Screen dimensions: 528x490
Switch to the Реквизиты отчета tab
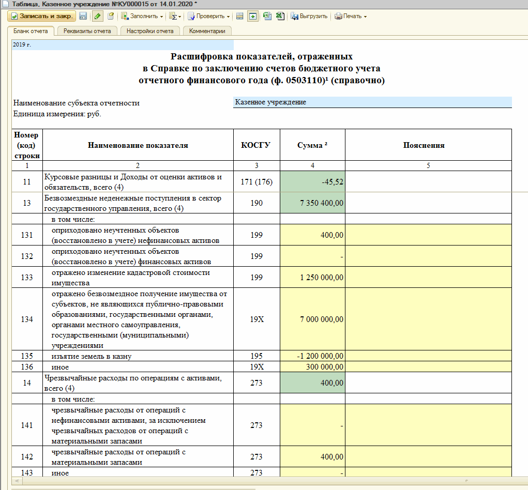coord(87,31)
